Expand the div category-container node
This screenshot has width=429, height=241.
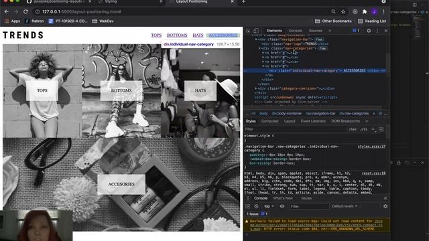(x=256, y=88)
